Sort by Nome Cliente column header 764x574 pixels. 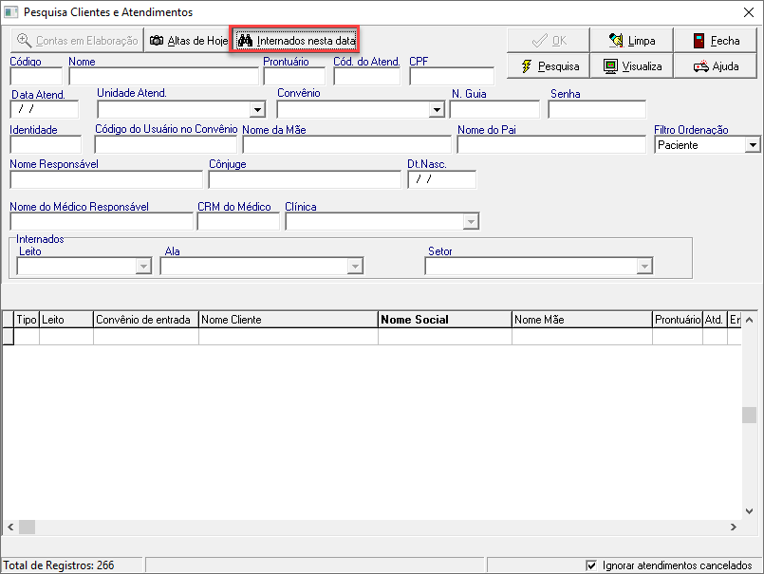(289, 320)
